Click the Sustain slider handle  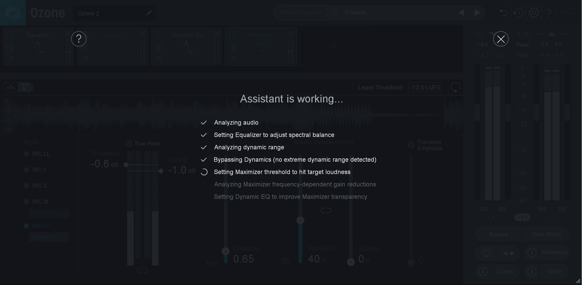351,262
